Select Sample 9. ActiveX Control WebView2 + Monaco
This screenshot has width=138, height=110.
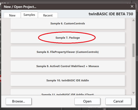pos(68,66)
